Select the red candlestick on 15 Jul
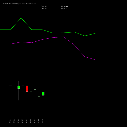 (27, 89)
